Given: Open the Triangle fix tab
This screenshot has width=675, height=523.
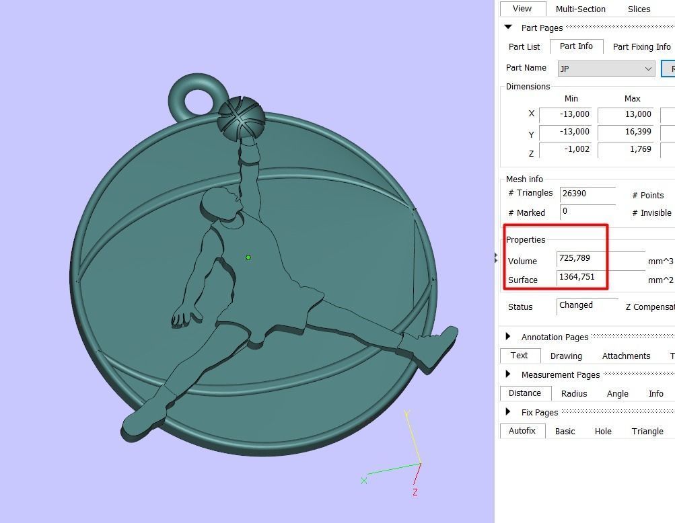Looking at the screenshot, I should [x=647, y=431].
